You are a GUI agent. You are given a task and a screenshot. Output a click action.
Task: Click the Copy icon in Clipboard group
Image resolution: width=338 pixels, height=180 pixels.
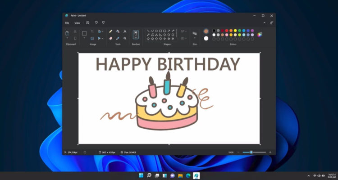click(75, 38)
